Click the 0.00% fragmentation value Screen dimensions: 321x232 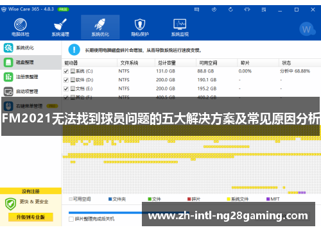[245, 71]
